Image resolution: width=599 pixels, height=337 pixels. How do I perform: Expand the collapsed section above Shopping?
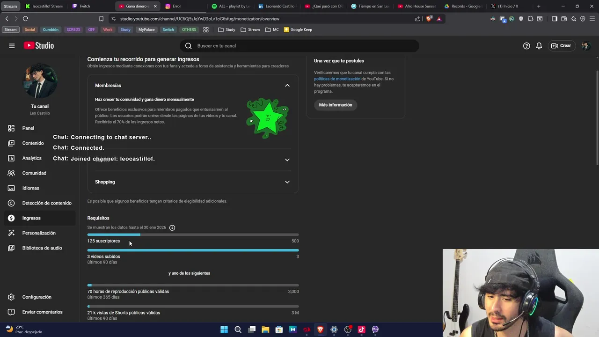(x=287, y=160)
